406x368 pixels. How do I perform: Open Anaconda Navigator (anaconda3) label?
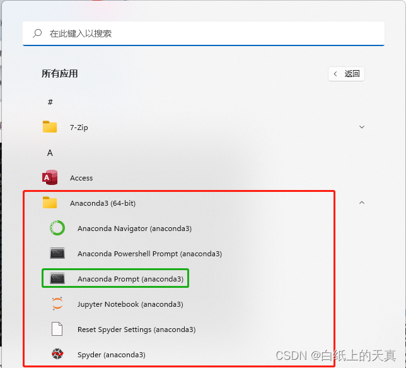coord(135,229)
